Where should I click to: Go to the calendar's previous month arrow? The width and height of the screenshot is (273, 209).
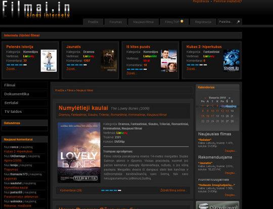205,98
